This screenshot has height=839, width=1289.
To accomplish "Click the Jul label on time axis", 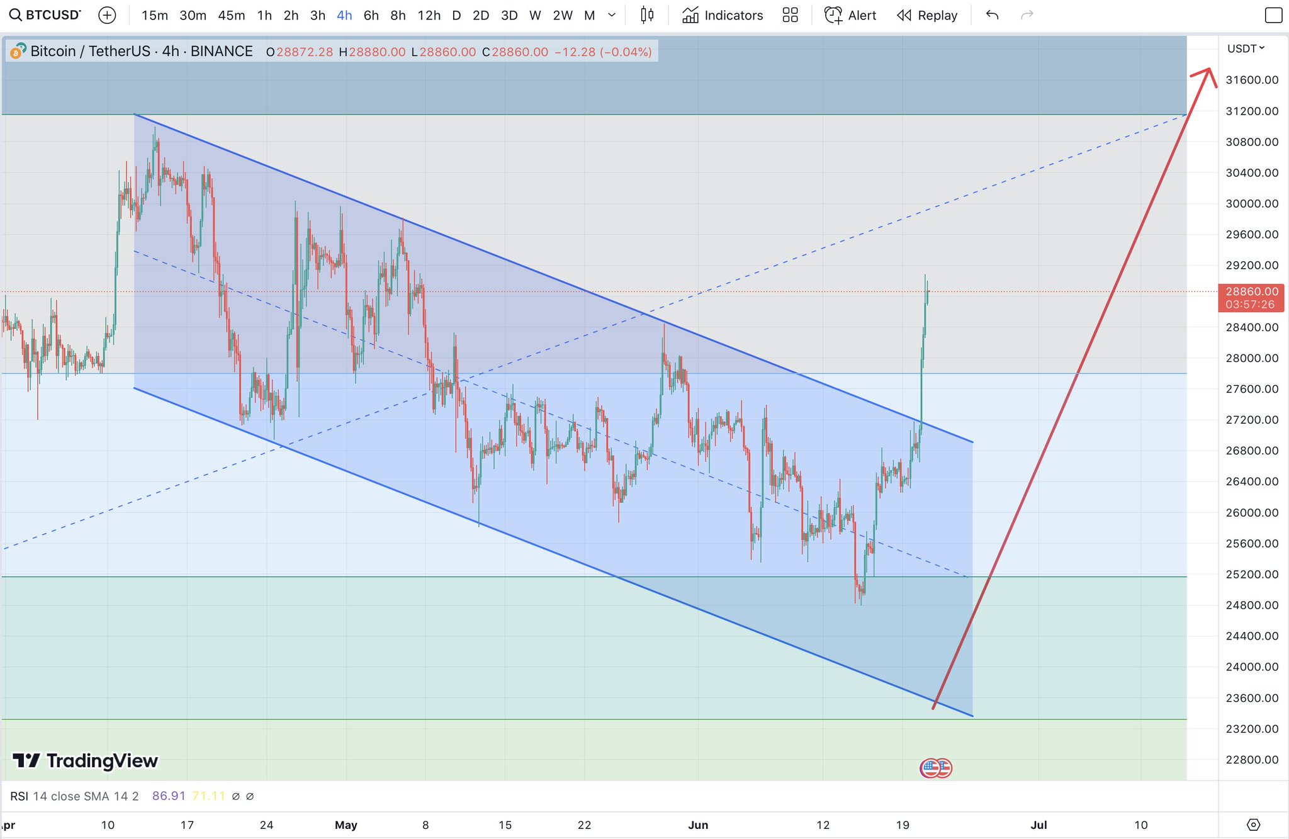I will (1039, 825).
